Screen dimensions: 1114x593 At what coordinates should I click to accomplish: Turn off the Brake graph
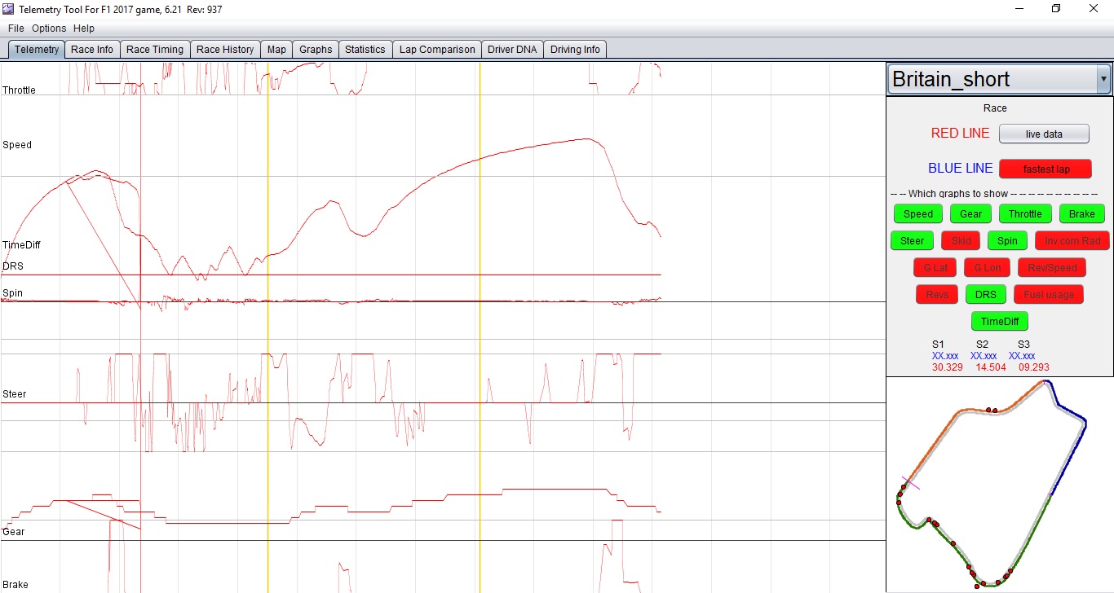click(1081, 214)
